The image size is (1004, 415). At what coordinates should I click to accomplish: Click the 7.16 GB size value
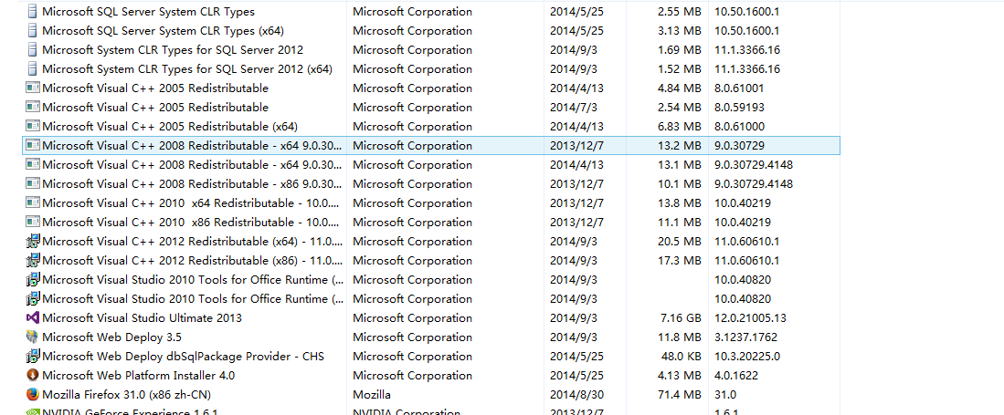tap(680, 317)
